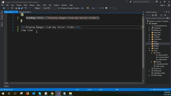Select Contact.cshtml in the Home folder
Viewport: 171px width, 96px height.
pos(164,57)
